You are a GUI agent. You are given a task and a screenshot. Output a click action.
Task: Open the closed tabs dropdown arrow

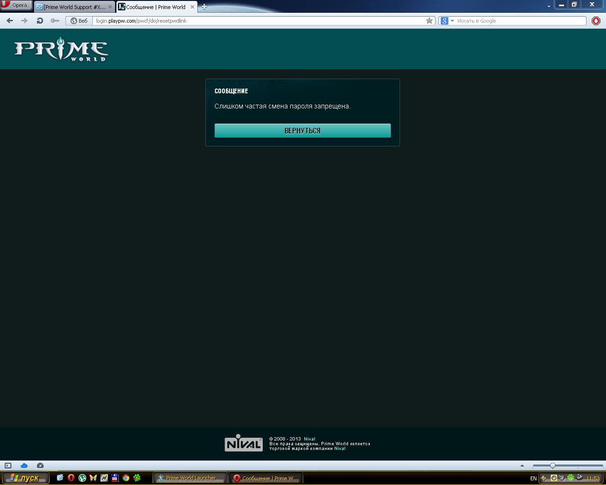click(x=549, y=7)
